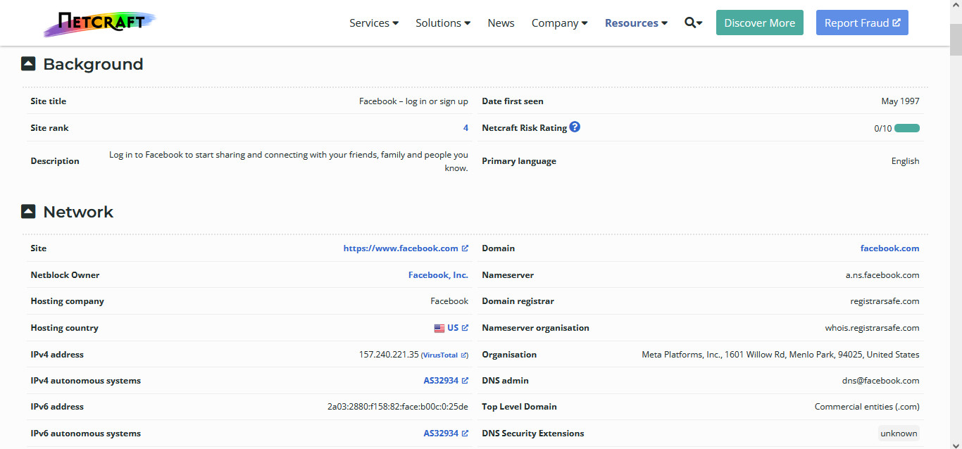The height and width of the screenshot is (449, 962).
Task: Collapse the Network section arrow icon
Action: click(28, 212)
